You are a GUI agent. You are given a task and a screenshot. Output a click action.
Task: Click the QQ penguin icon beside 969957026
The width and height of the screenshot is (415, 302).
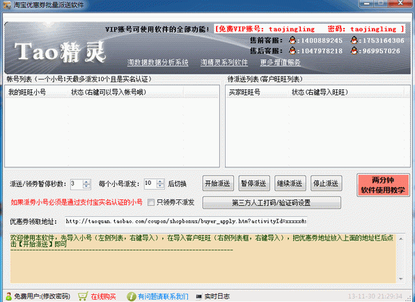click(x=354, y=50)
